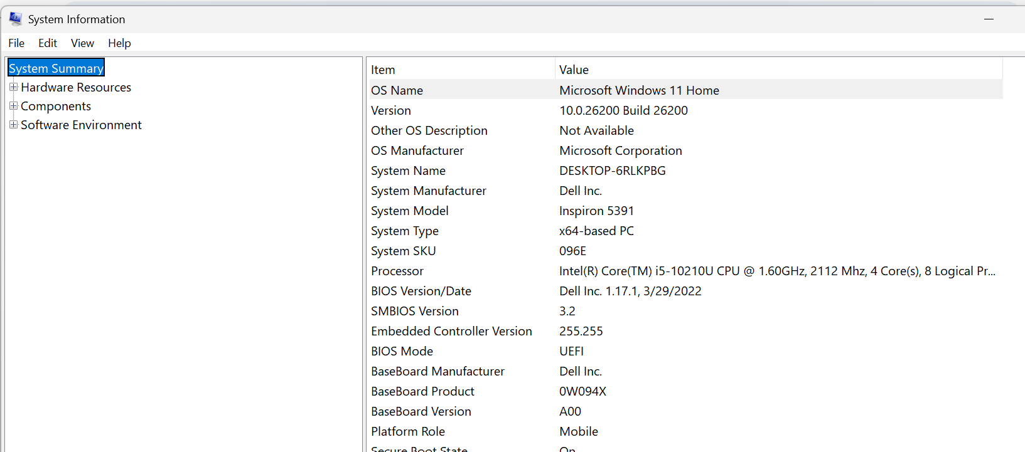Screen dimensions: 1025x452
Task: Select the System Manufacturer row
Action: 685,191
